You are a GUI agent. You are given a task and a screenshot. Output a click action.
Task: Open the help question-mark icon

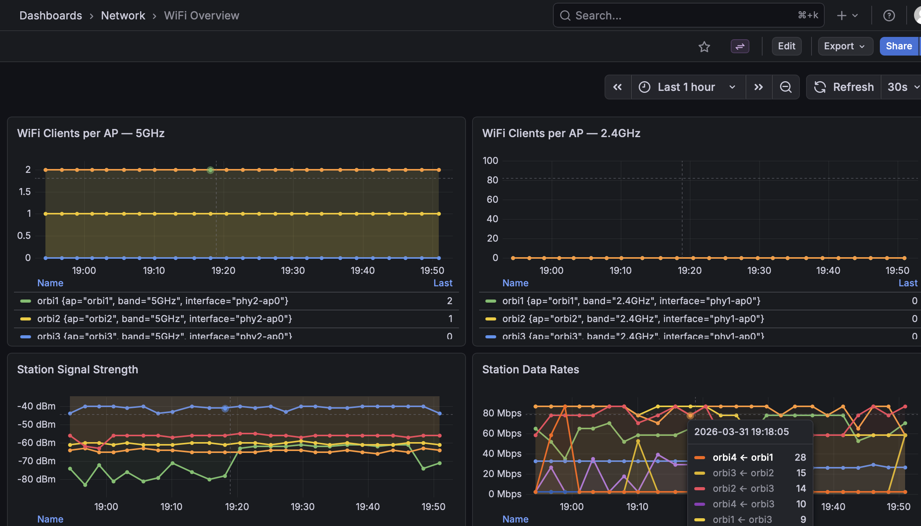(x=889, y=15)
